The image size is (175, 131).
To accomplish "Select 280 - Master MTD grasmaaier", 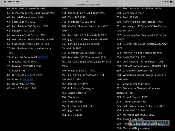I will pyautogui.click(x=133, y=128).
